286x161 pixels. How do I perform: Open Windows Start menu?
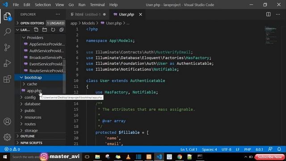click(x=5, y=157)
